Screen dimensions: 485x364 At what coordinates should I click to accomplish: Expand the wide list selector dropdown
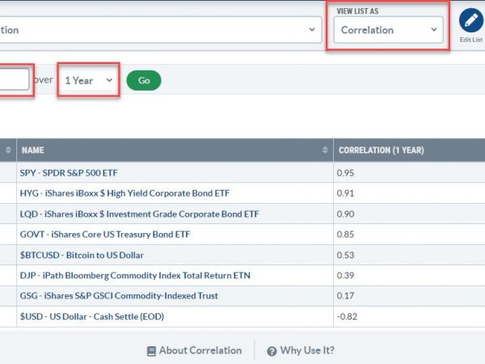161,30
